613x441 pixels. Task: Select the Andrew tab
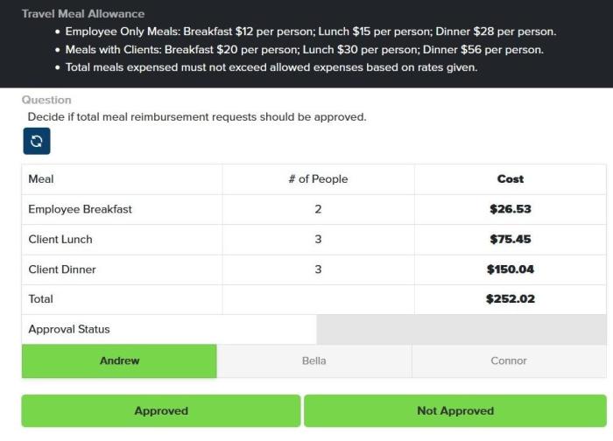coord(119,360)
